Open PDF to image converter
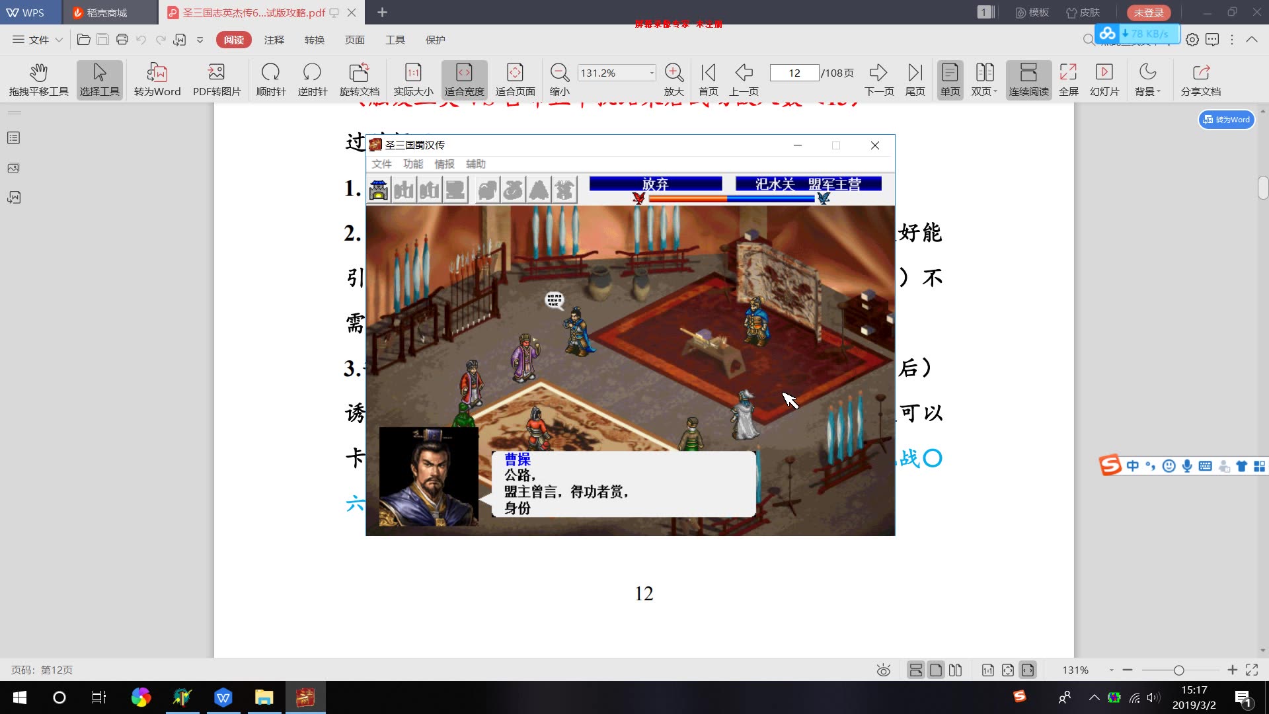The width and height of the screenshot is (1269, 714). click(217, 80)
